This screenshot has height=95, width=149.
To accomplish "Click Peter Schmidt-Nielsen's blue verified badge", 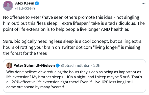I will (x=58, y=65).
